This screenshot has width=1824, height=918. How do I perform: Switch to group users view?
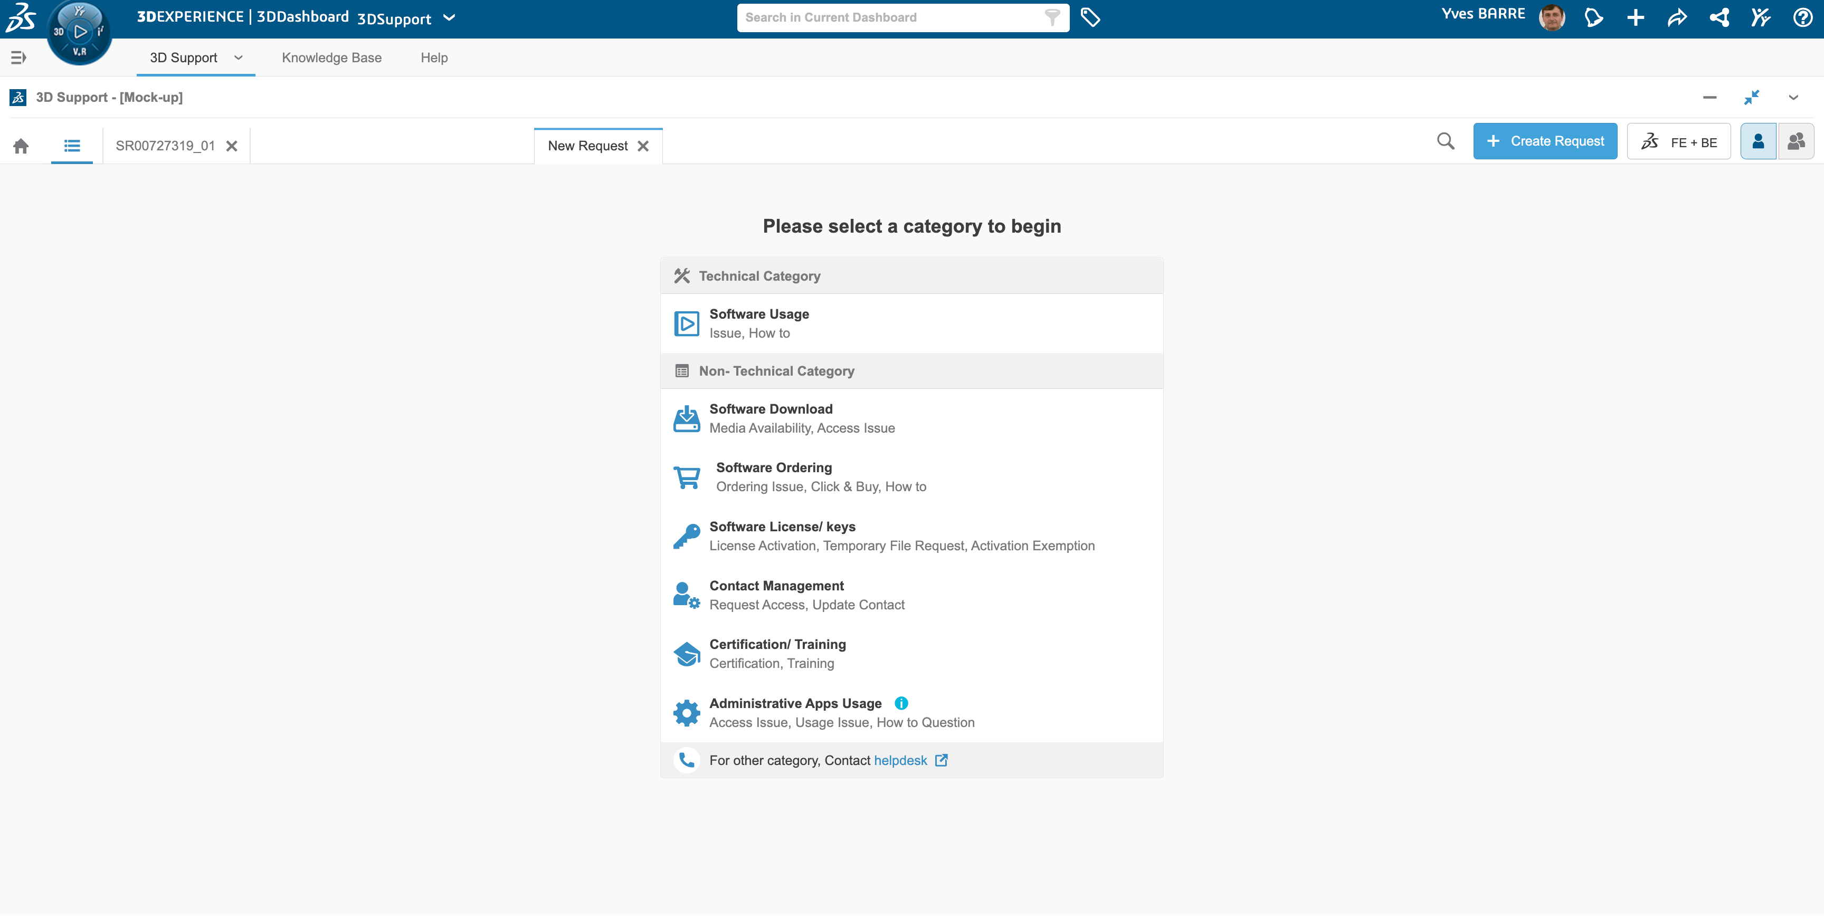(1795, 141)
